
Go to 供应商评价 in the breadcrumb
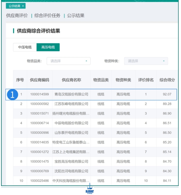click(17, 16)
